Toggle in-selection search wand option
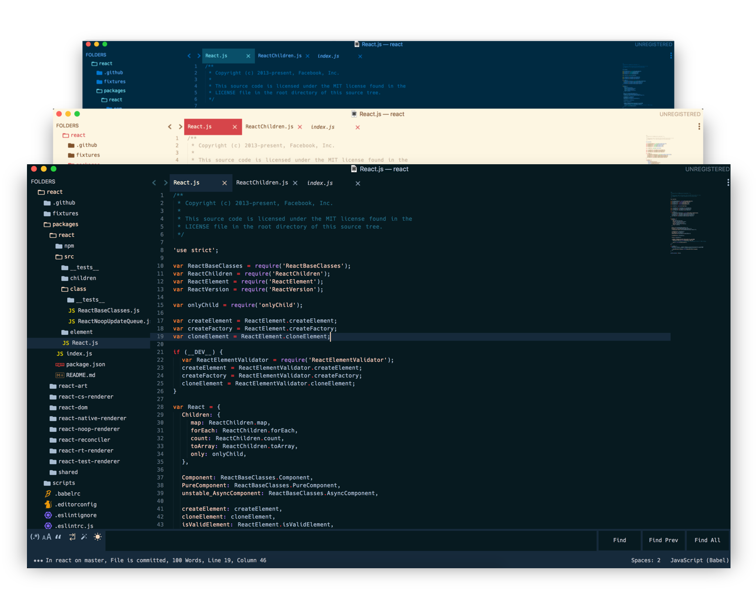Screen dimensions: 756x604 tap(84, 537)
